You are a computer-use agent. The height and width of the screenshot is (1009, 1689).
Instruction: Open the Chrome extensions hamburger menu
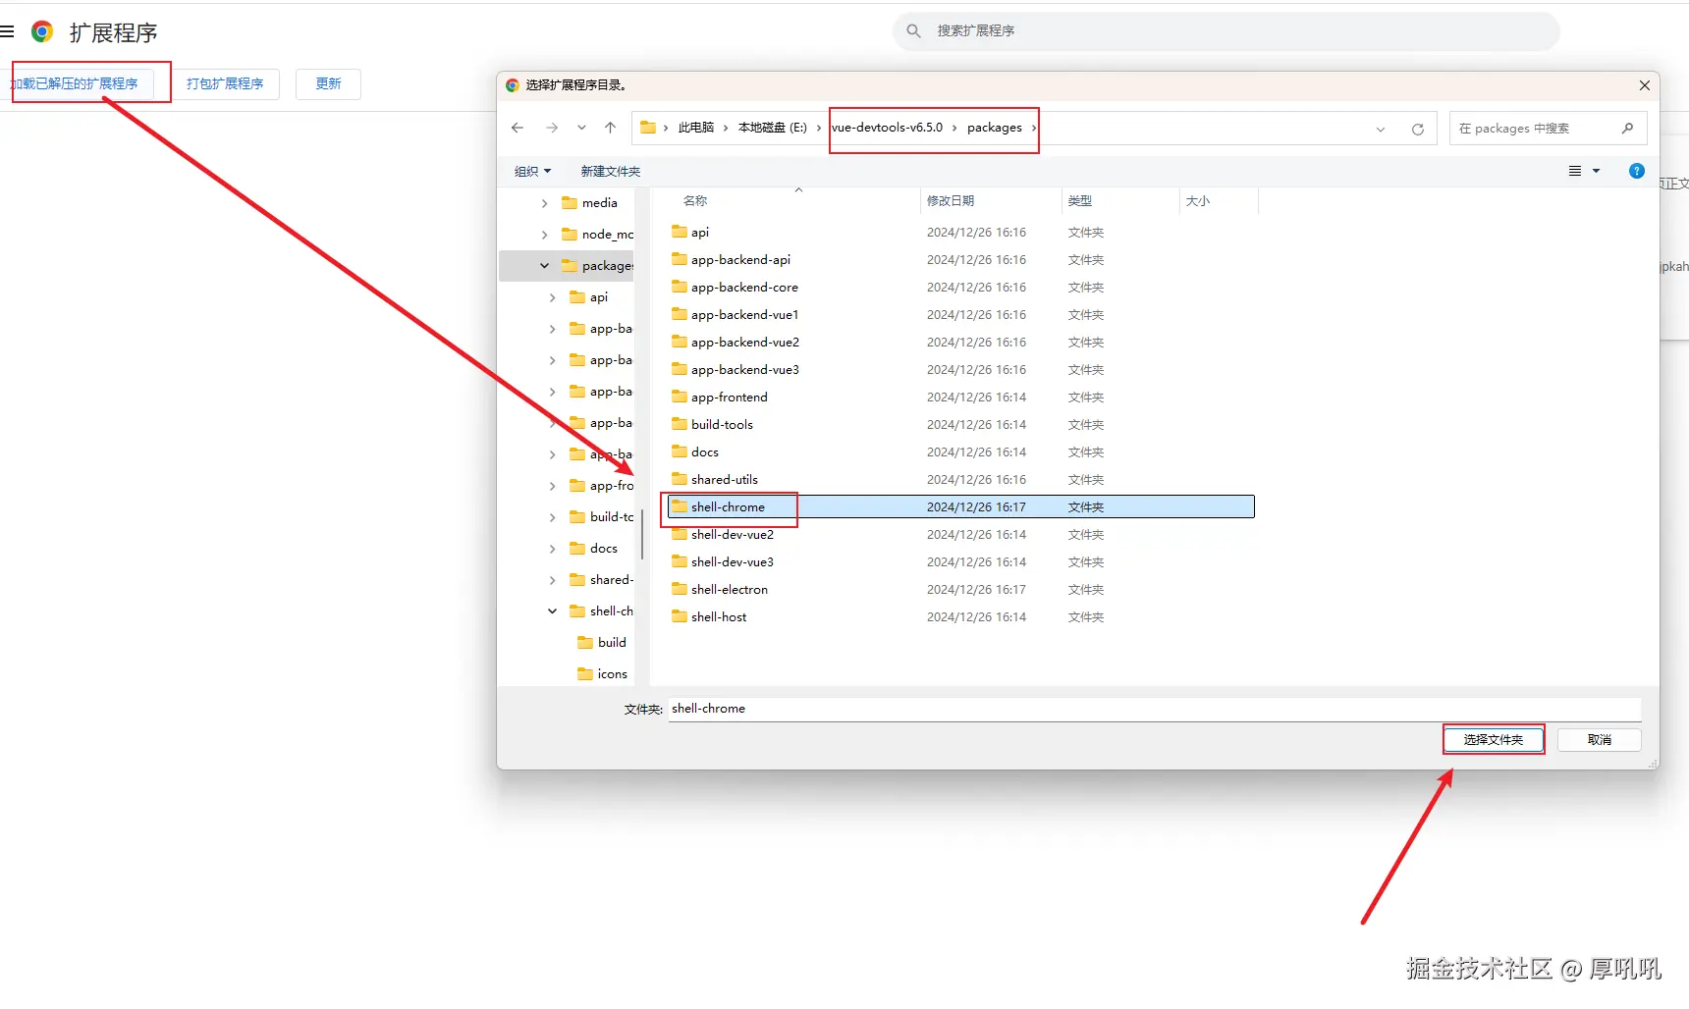[x=7, y=31]
